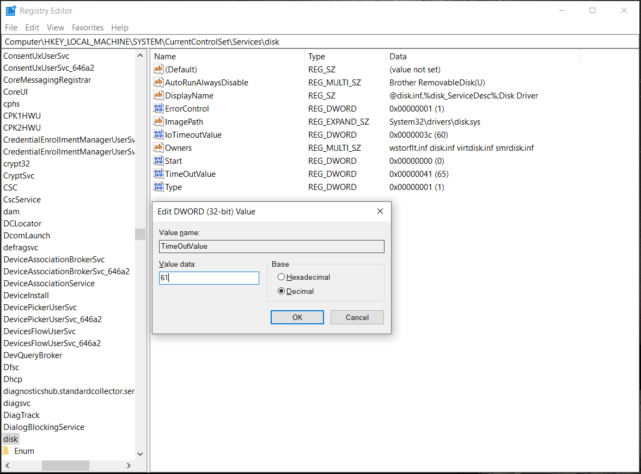Viewport: 641px width, 474px height.
Task: Click the ab icon beside ImagePath
Action: [157, 121]
